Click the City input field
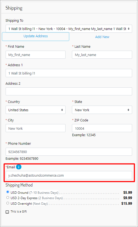Viewport: 138px width, 227px height. point(36,128)
